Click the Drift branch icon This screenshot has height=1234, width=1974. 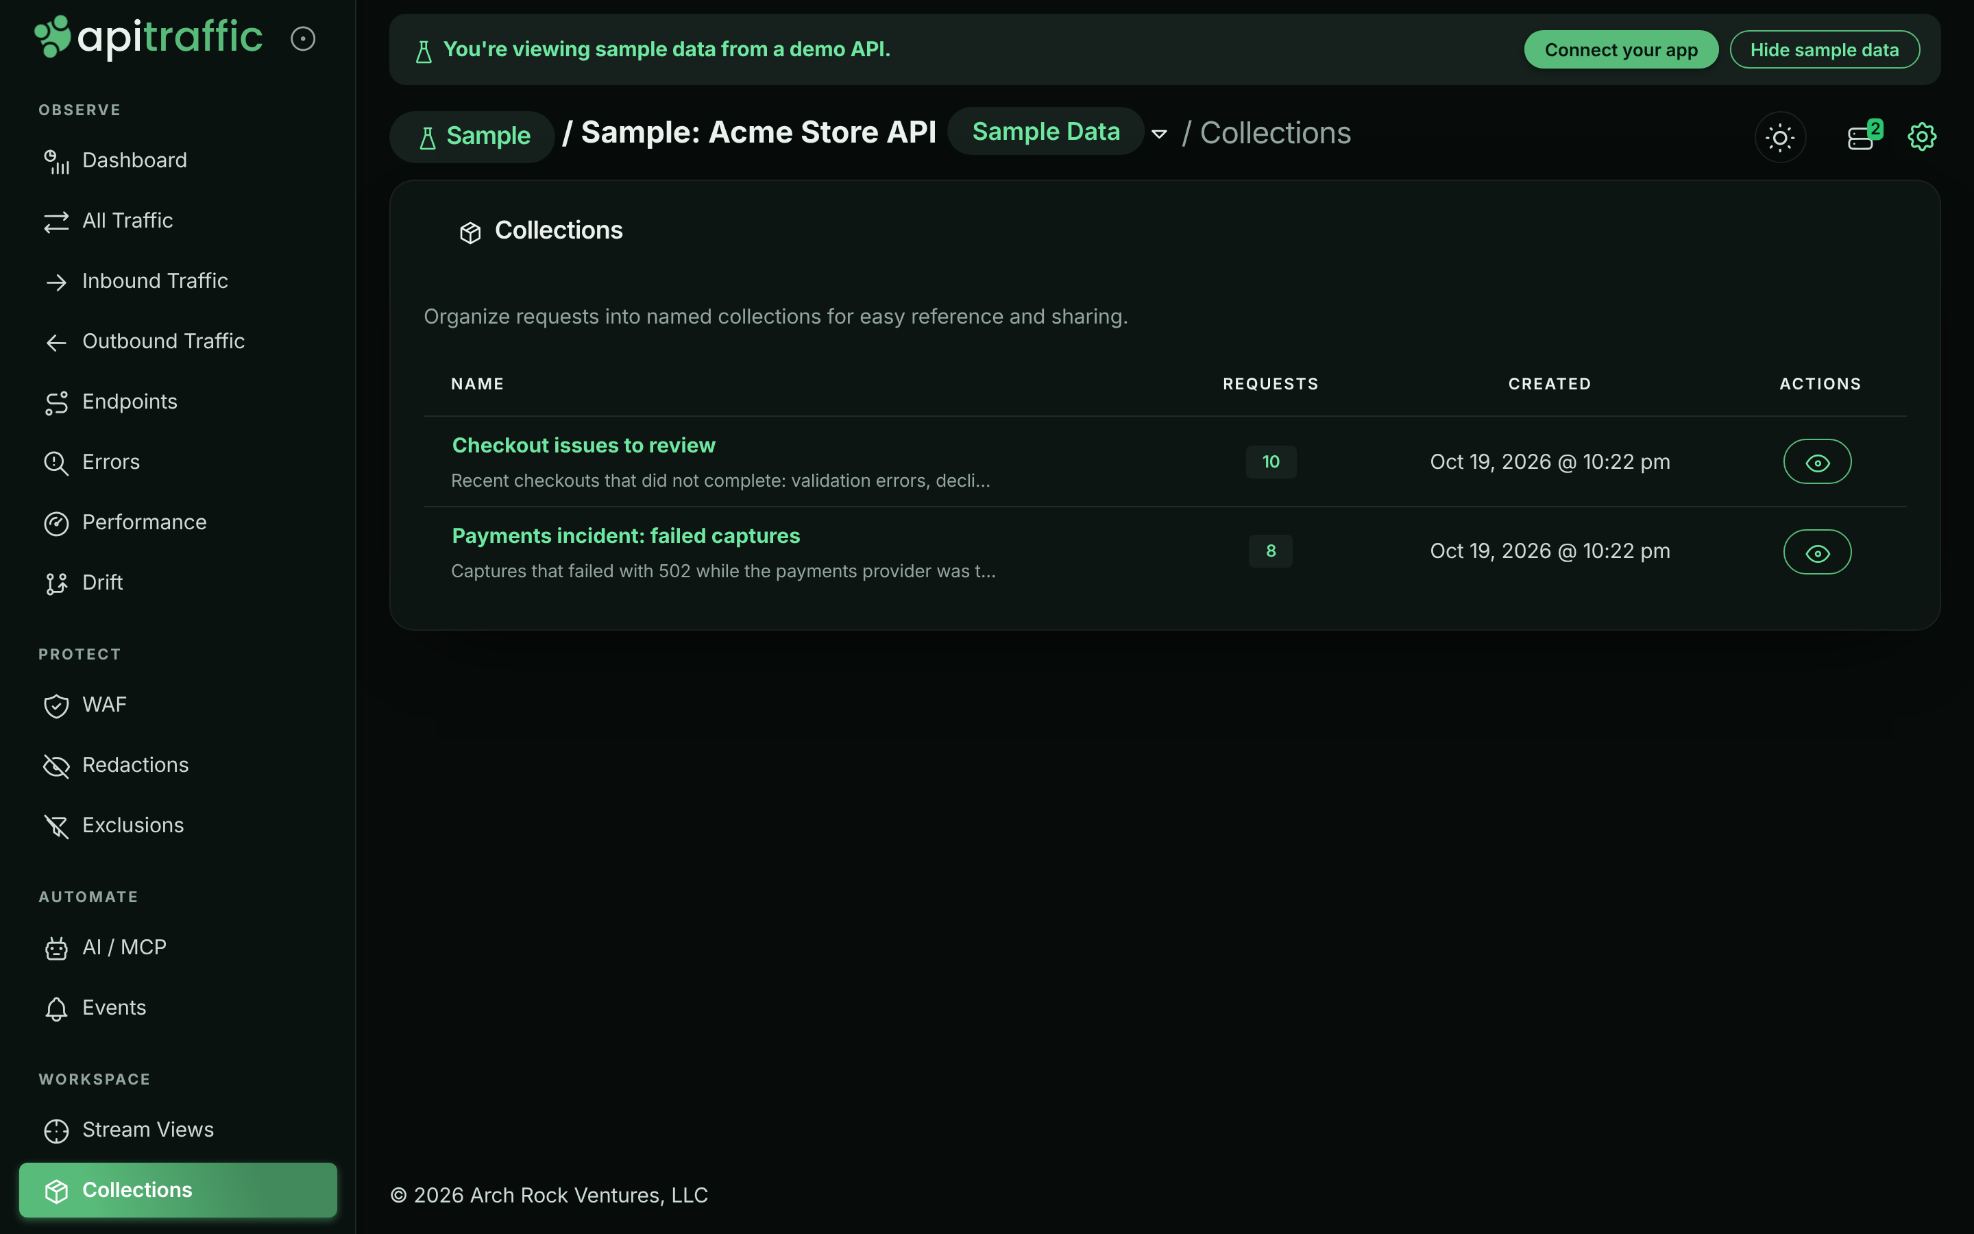[56, 584]
